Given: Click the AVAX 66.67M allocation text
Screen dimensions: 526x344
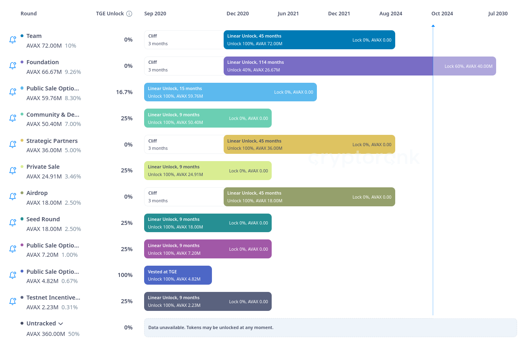Looking at the screenshot, I should tap(44, 72).
